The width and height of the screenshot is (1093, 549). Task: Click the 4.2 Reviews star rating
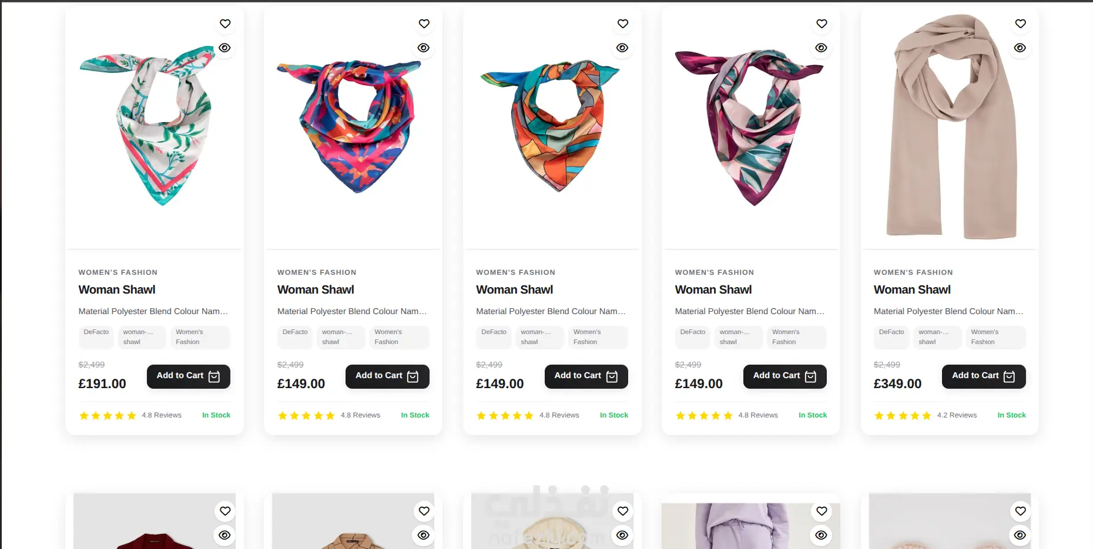(925, 416)
